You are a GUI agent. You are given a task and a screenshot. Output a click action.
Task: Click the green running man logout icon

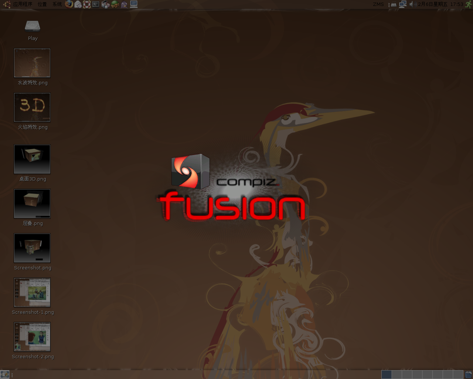[x=469, y=4]
